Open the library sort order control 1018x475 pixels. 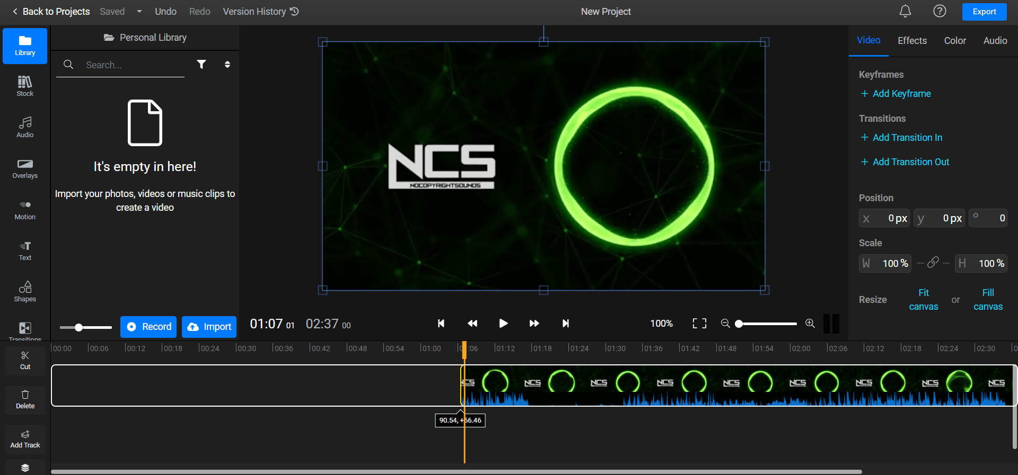(227, 65)
